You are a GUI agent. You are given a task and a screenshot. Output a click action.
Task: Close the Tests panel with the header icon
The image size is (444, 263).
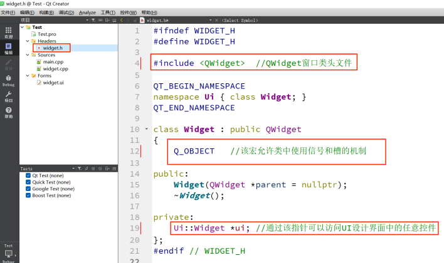pyautogui.click(x=114, y=168)
